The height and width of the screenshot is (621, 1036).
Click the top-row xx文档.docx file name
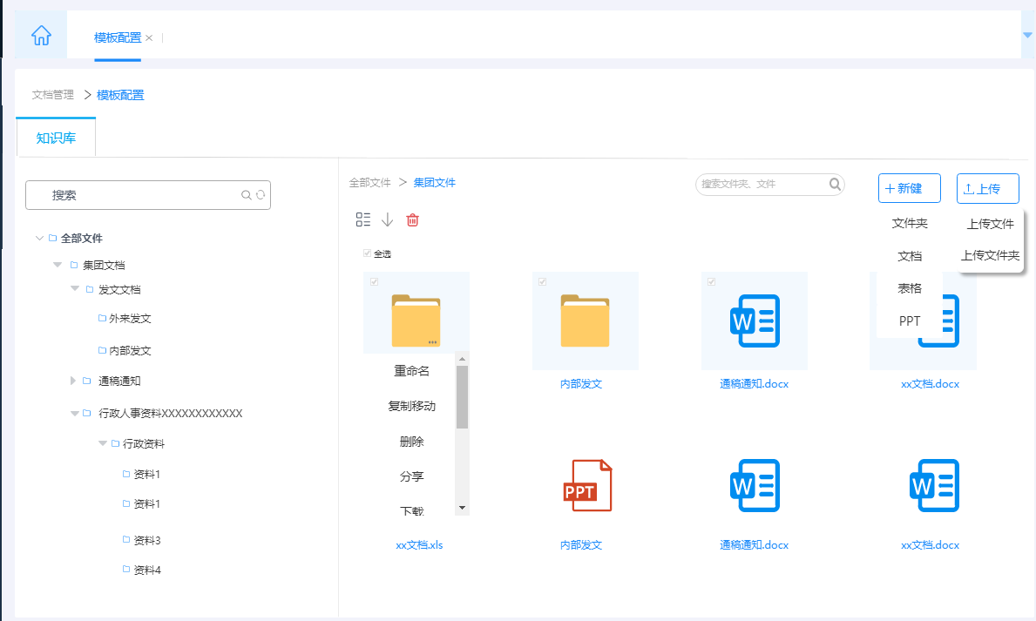point(930,384)
